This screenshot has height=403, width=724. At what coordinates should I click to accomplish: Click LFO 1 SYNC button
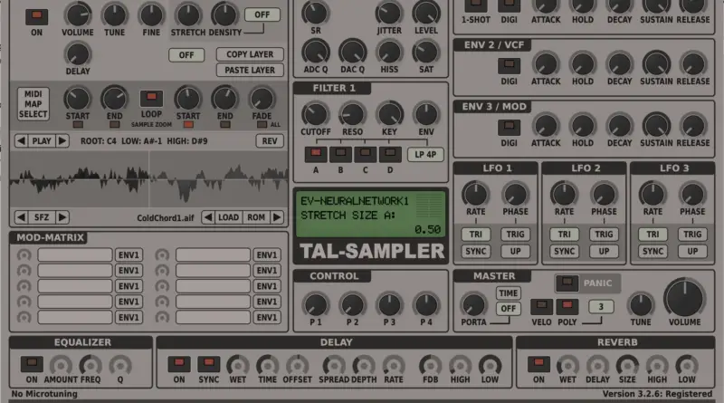click(x=476, y=252)
